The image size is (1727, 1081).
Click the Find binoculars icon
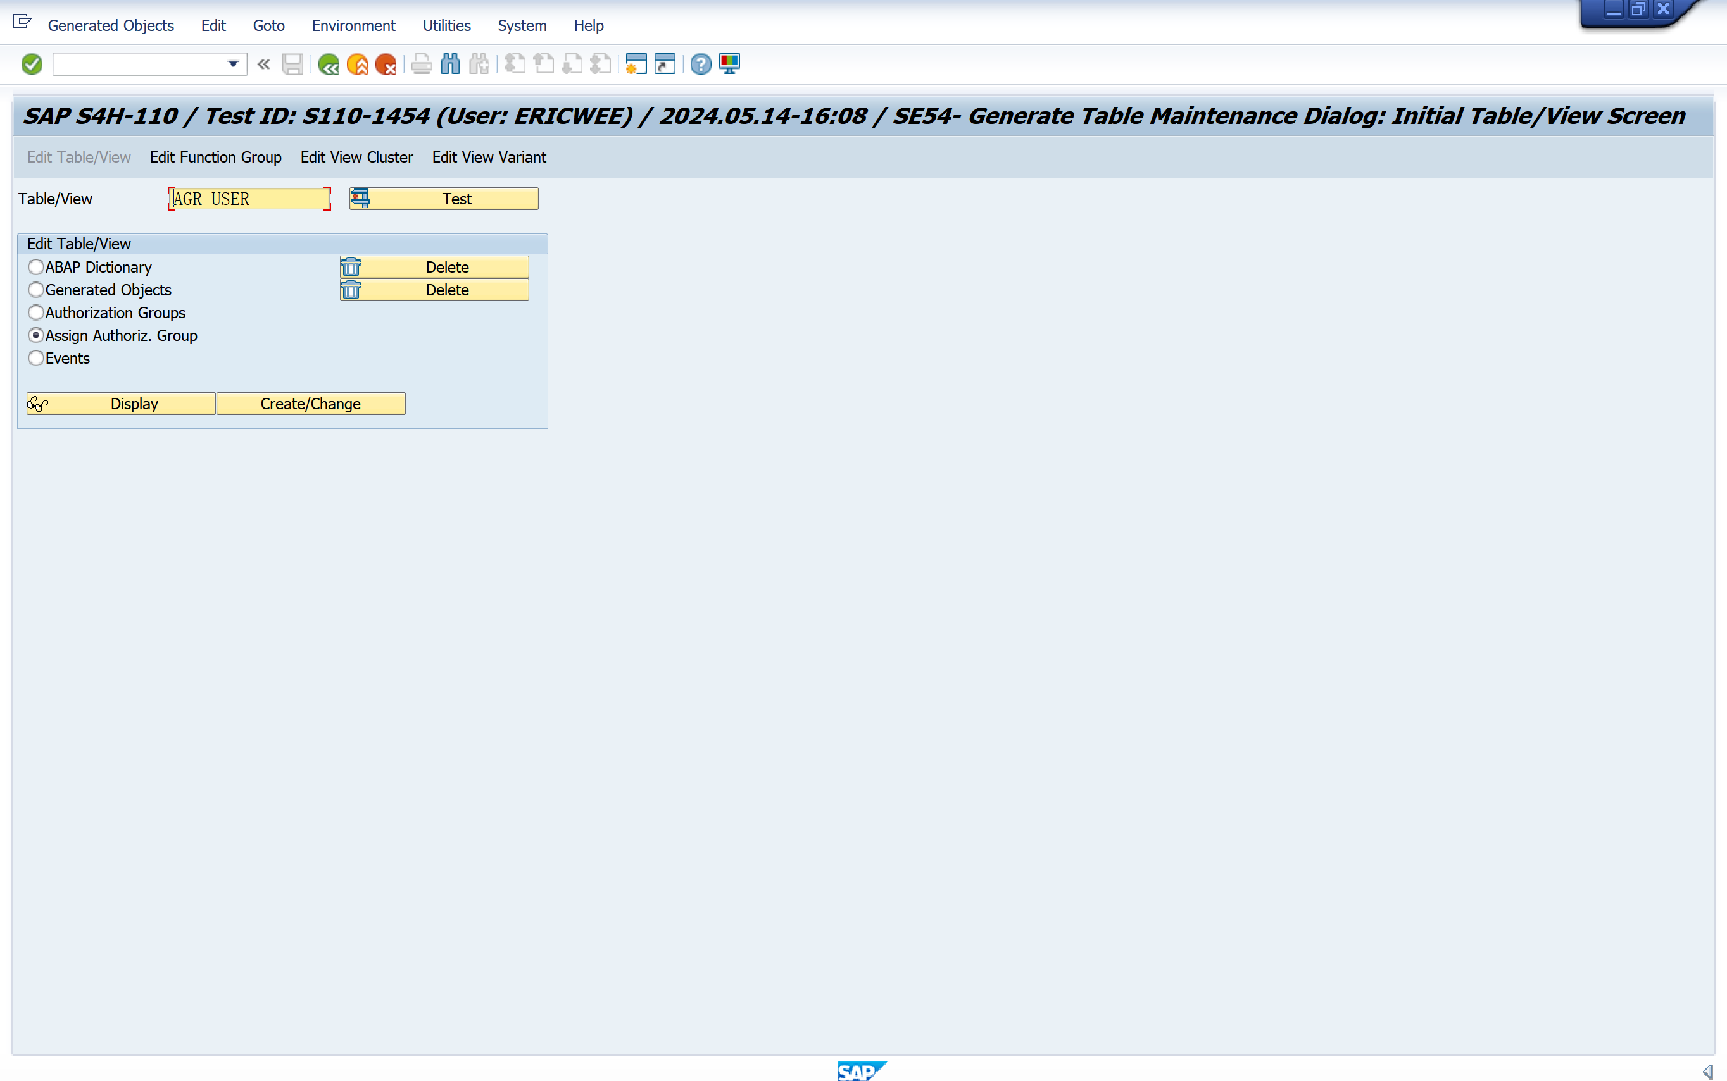click(x=450, y=65)
